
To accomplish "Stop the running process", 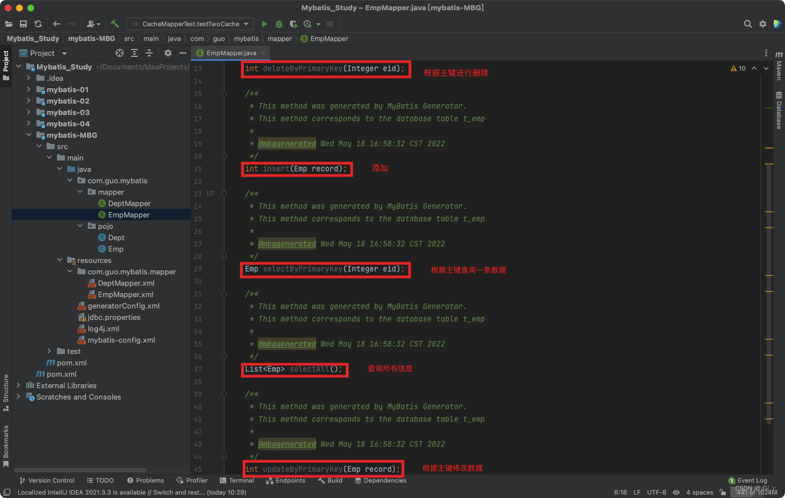I will (330, 24).
